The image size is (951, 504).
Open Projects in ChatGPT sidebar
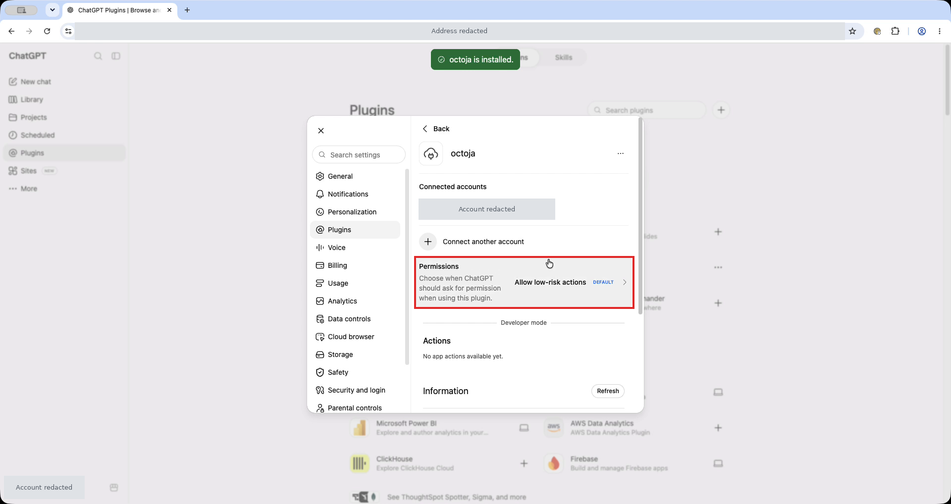[64, 117]
